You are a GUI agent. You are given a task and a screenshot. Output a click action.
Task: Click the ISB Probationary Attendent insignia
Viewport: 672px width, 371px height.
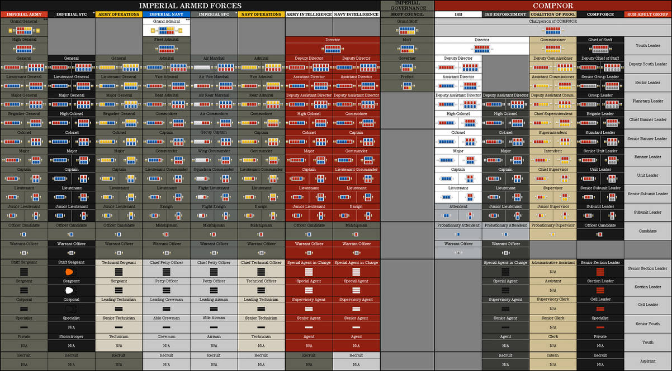(458, 234)
